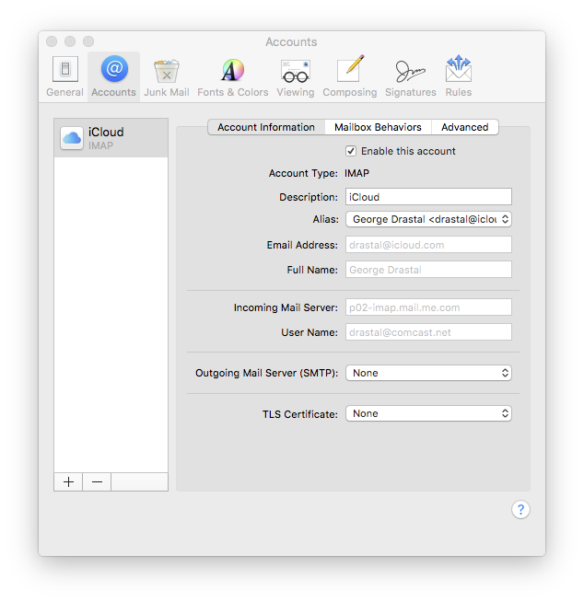Open the General preferences pane
584x602 pixels.
pyautogui.click(x=64, y=76)
